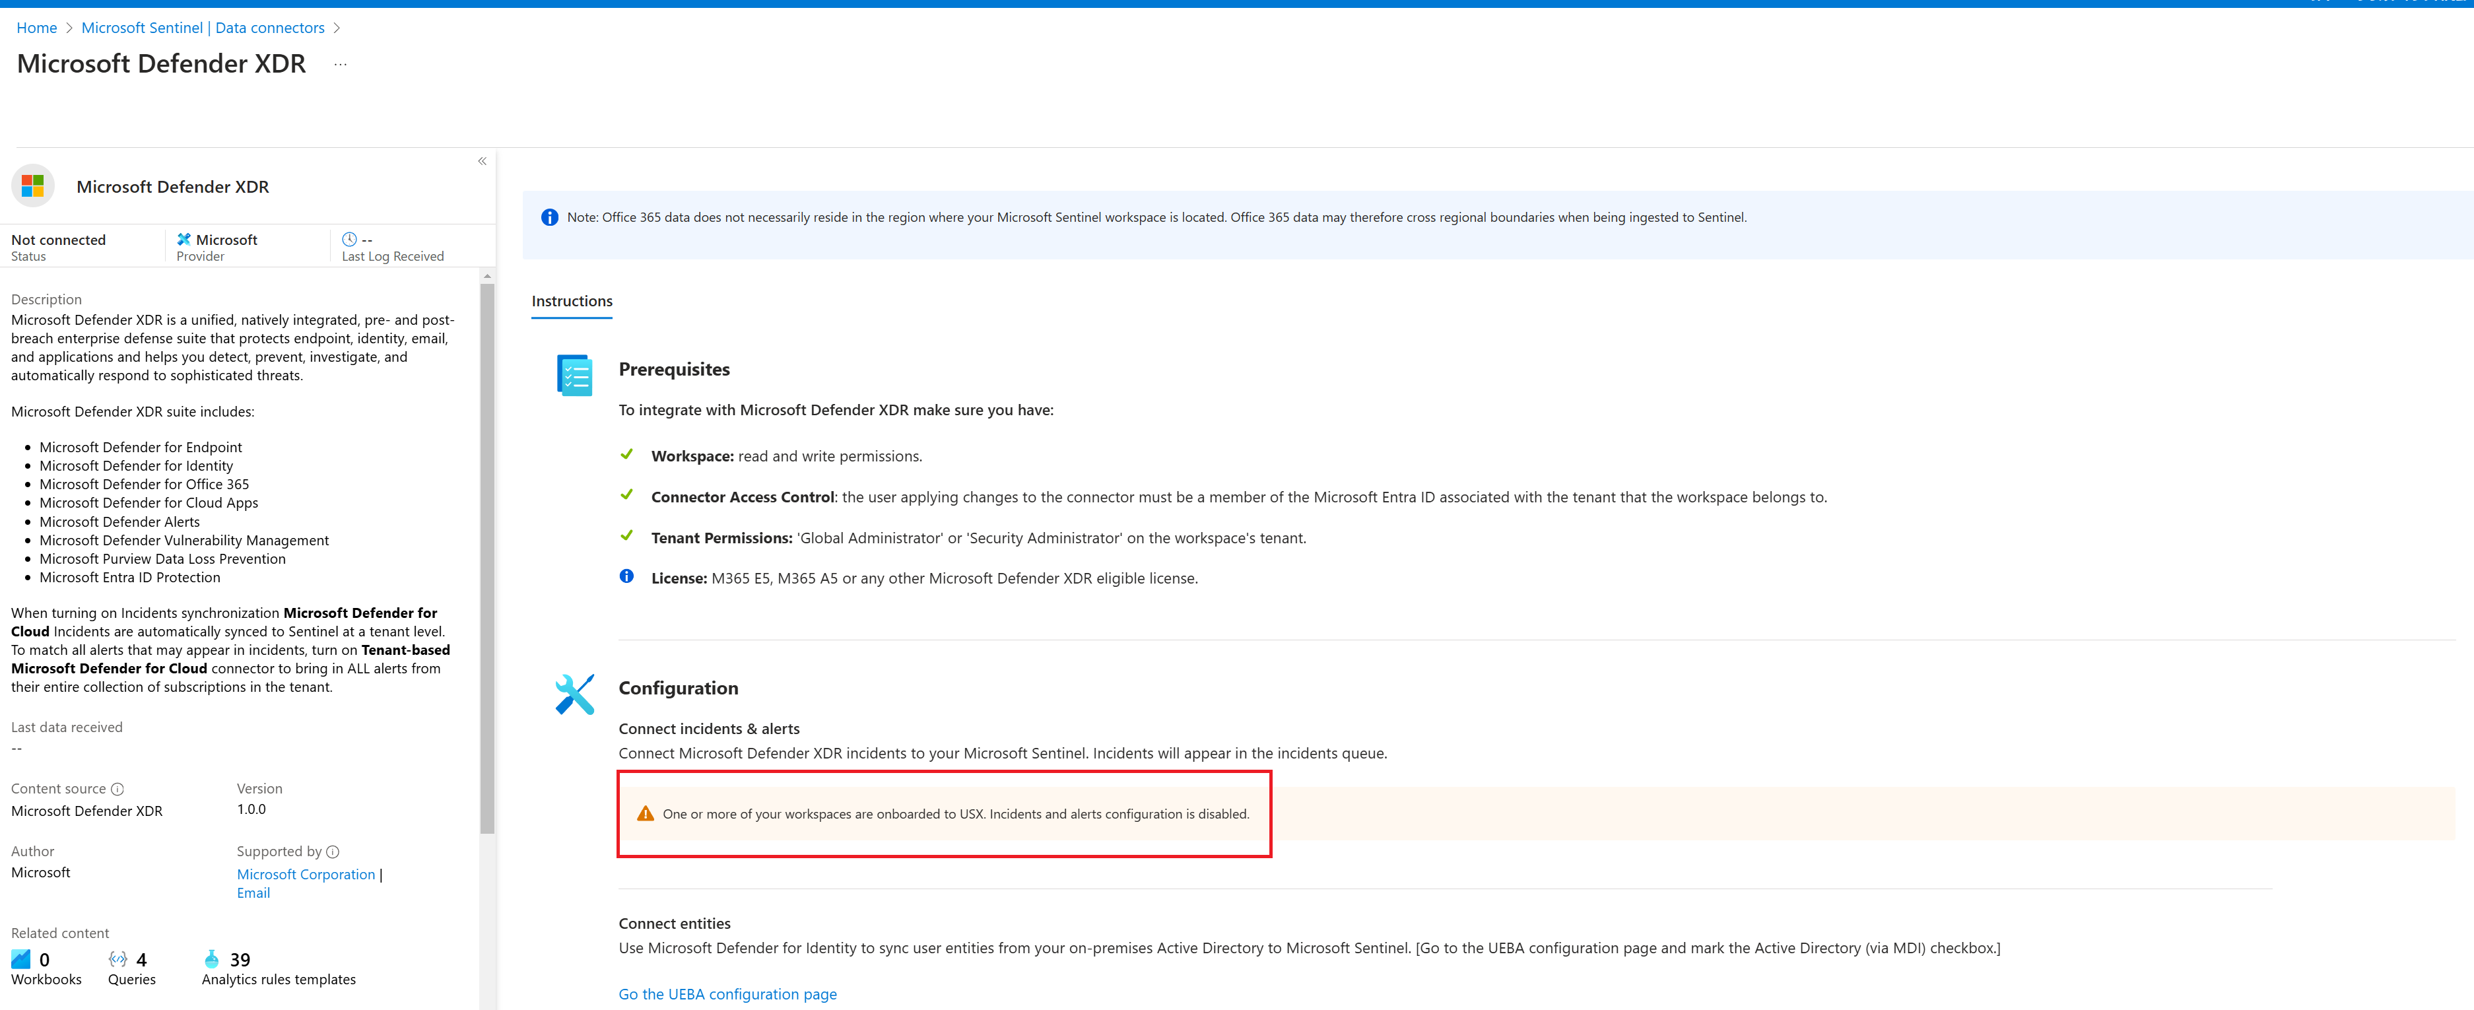Click the 'Queries' count label

coord(131,980)
